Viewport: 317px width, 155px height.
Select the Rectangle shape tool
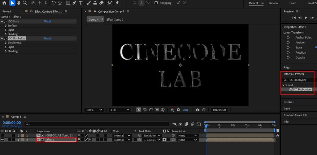pos(68,3)
